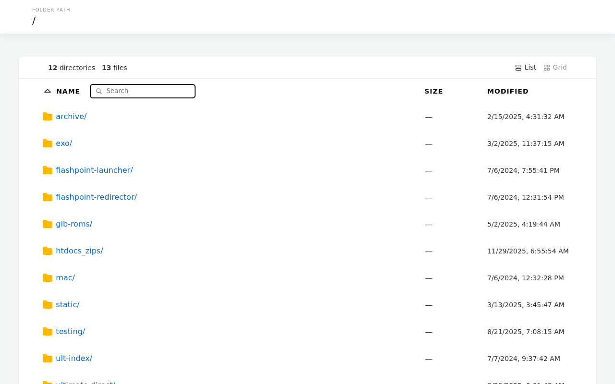Viewport: 615px width, 384px height.
Task: Open the htdocs_zips/ directory link
Action: point(79,251)
